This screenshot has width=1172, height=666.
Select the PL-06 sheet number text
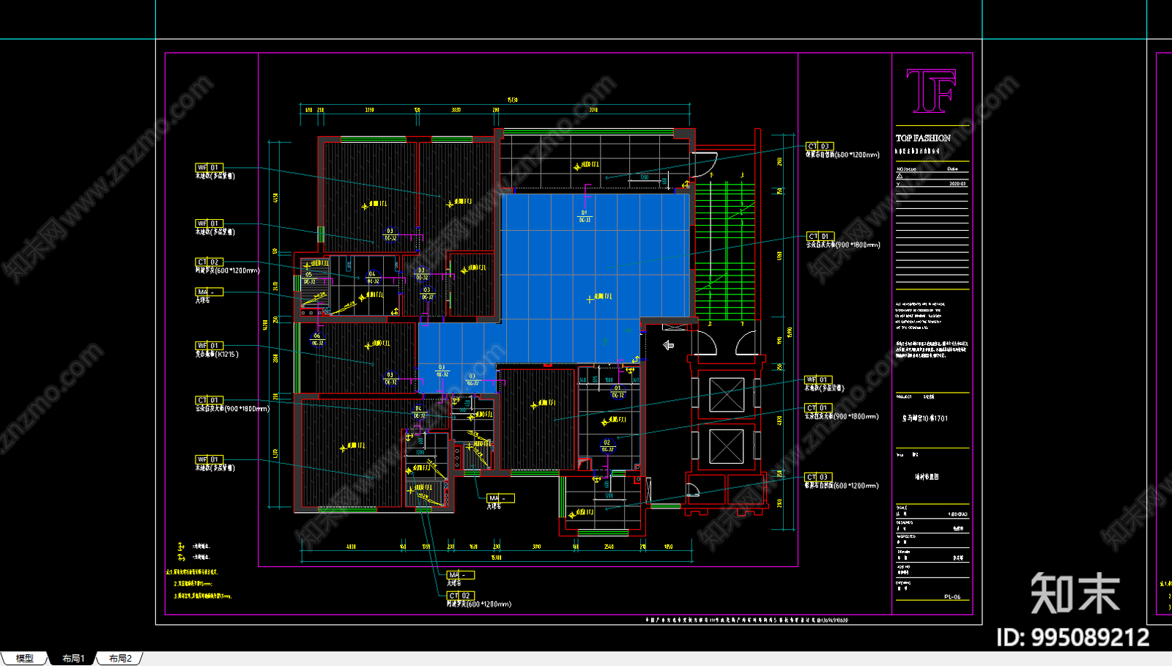click(x=952, y=597)
